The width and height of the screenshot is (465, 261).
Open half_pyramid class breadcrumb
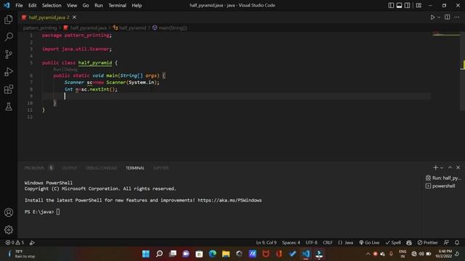129,28
